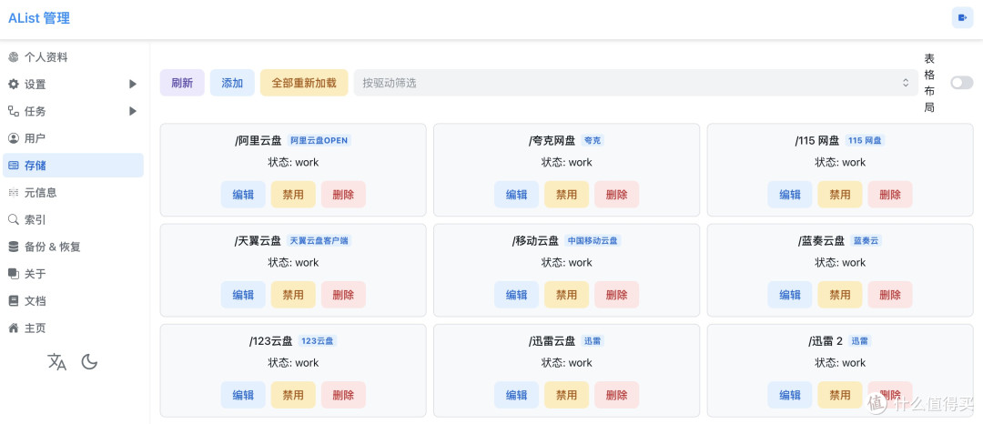Click the 刷新 refresh button

(x=182, y=83)
